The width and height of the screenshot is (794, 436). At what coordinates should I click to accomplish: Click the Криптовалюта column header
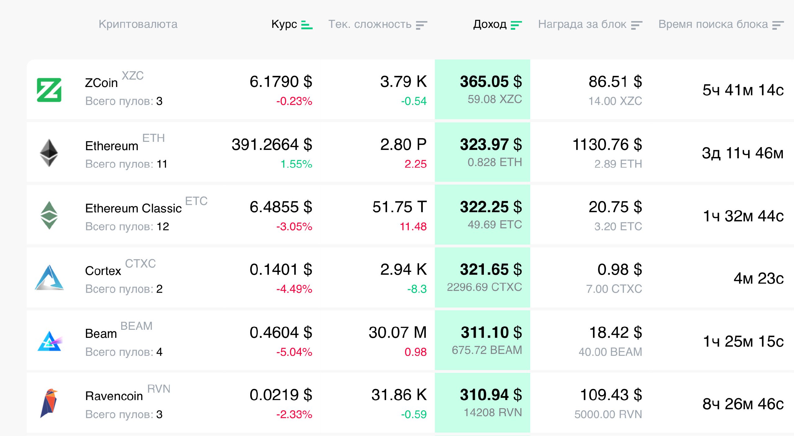click(x=138, y=24)
